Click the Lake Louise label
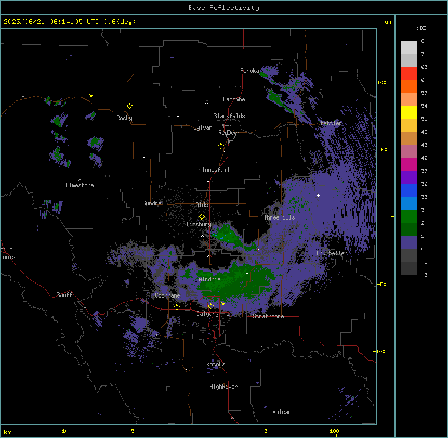Screen dimensions: 448x438 click(x=9, y=252)
